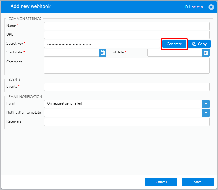
Task: Click the 'Start date' field label
Action: pyautogui.click(x=14, y=52)
